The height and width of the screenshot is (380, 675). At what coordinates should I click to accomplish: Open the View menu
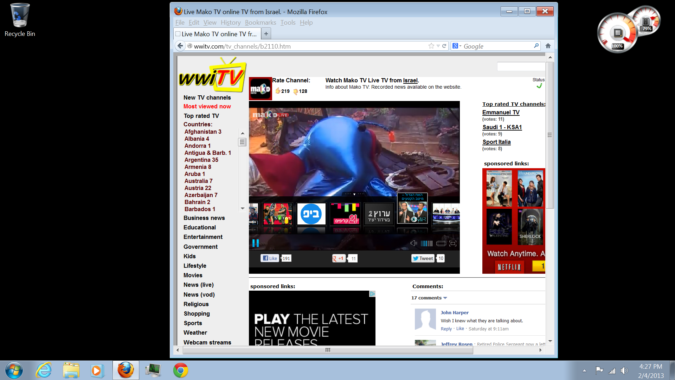[210, 23]
